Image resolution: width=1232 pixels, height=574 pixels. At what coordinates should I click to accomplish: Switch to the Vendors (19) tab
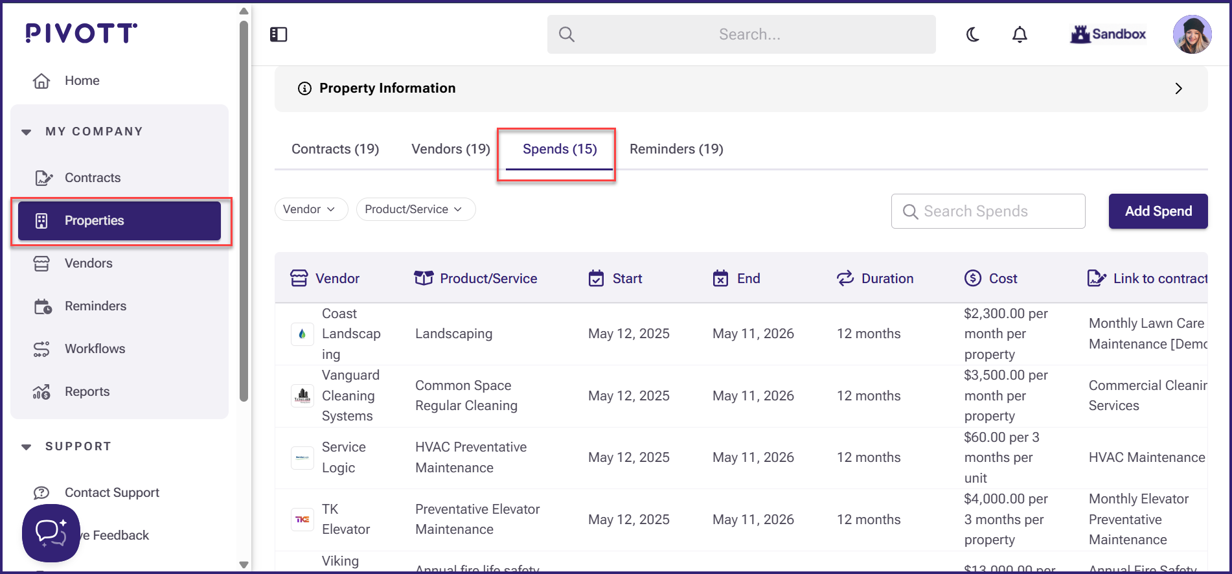point(451,149)
